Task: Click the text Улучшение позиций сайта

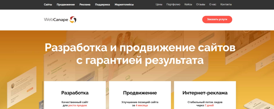Action: tap(140, 102)
